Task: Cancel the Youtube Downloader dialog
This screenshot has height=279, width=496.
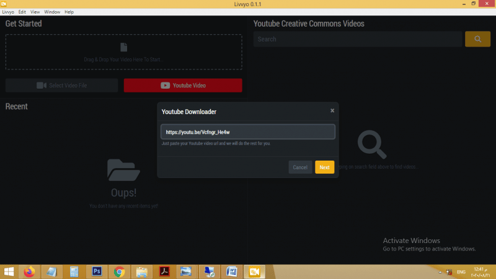Action: point(300,167)
